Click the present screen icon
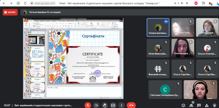 pos(113,105)
